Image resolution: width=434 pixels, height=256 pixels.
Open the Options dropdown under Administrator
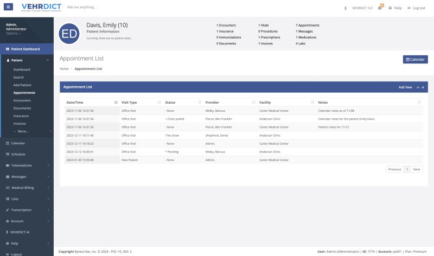(x=13, y=34)
